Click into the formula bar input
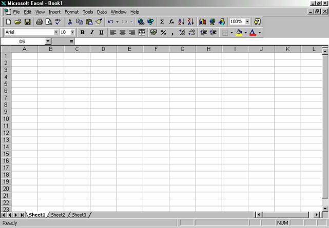The height and width of the screenshot is (228, 329). (195, 41)
